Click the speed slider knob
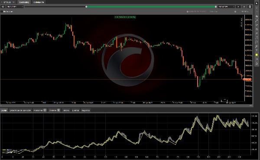Screen dimensions: 260x160 point(235,12)
